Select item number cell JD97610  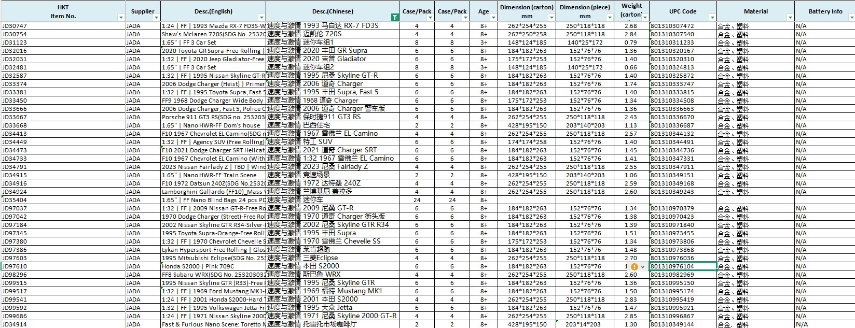(63, 266)
